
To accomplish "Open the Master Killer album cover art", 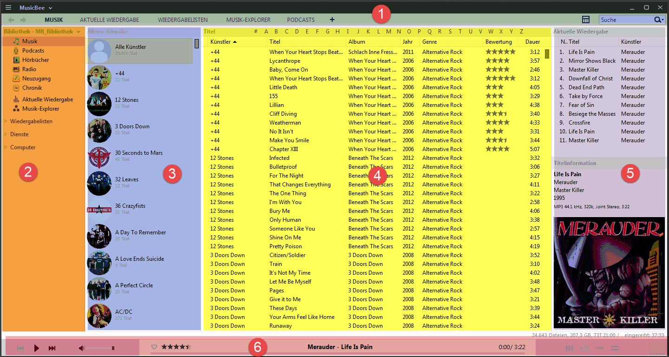I will (609, 272).
